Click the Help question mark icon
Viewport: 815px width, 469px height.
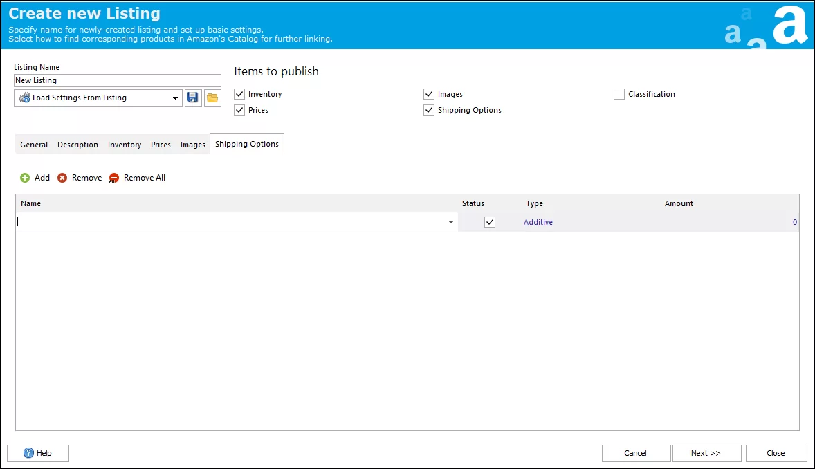pos(29,453)
